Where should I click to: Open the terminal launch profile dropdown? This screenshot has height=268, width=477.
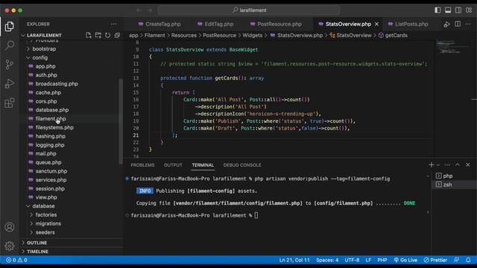(x=438, y=165)
